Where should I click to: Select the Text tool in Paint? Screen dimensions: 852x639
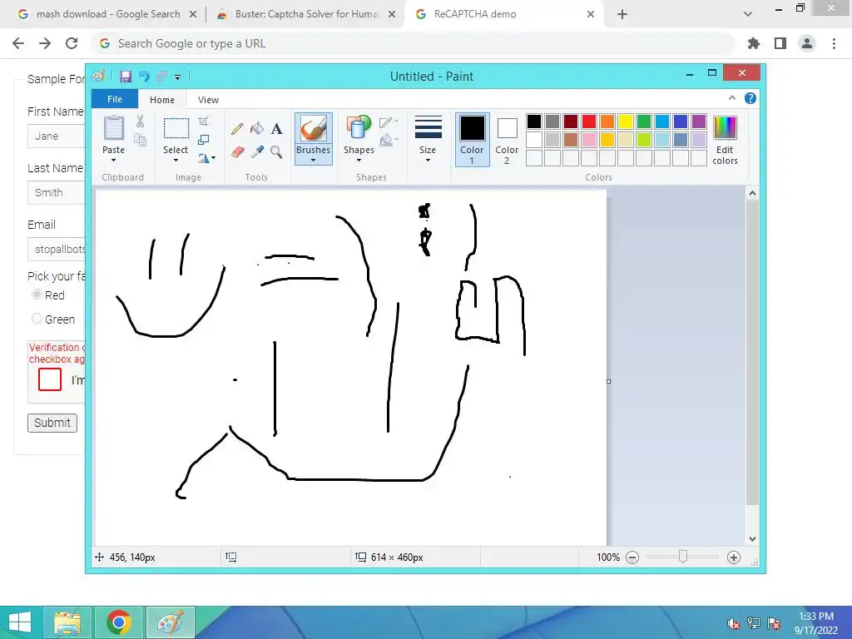(x=276, y=129)
